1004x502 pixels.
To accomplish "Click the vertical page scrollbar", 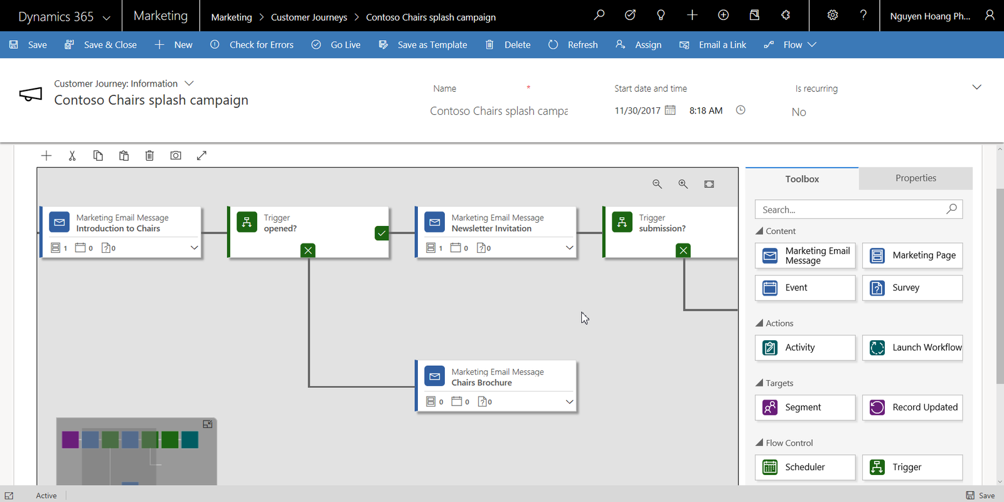I will [x=1000, y=286].
